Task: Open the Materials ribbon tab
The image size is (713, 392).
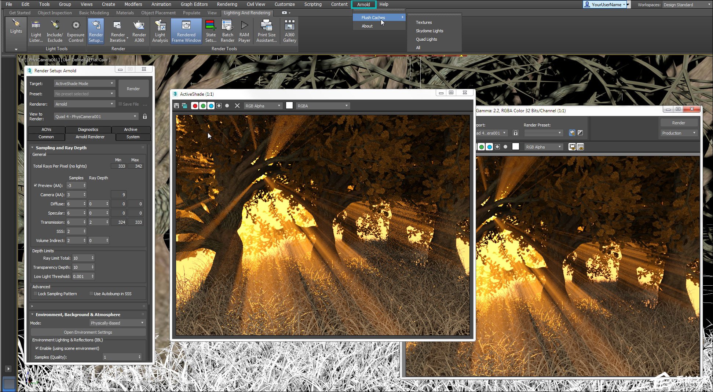Action: (125, 12)
